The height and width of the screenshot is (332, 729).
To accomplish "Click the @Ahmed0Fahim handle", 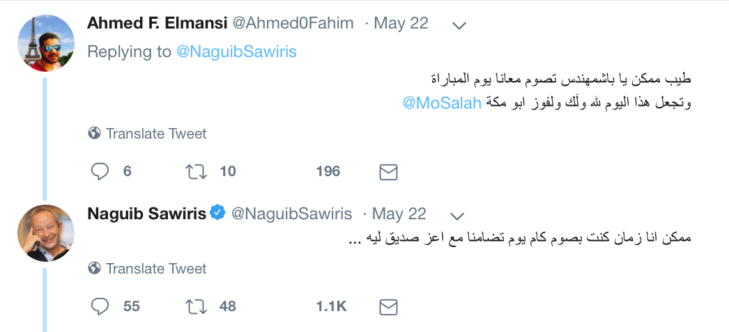I will click(292, 23).
